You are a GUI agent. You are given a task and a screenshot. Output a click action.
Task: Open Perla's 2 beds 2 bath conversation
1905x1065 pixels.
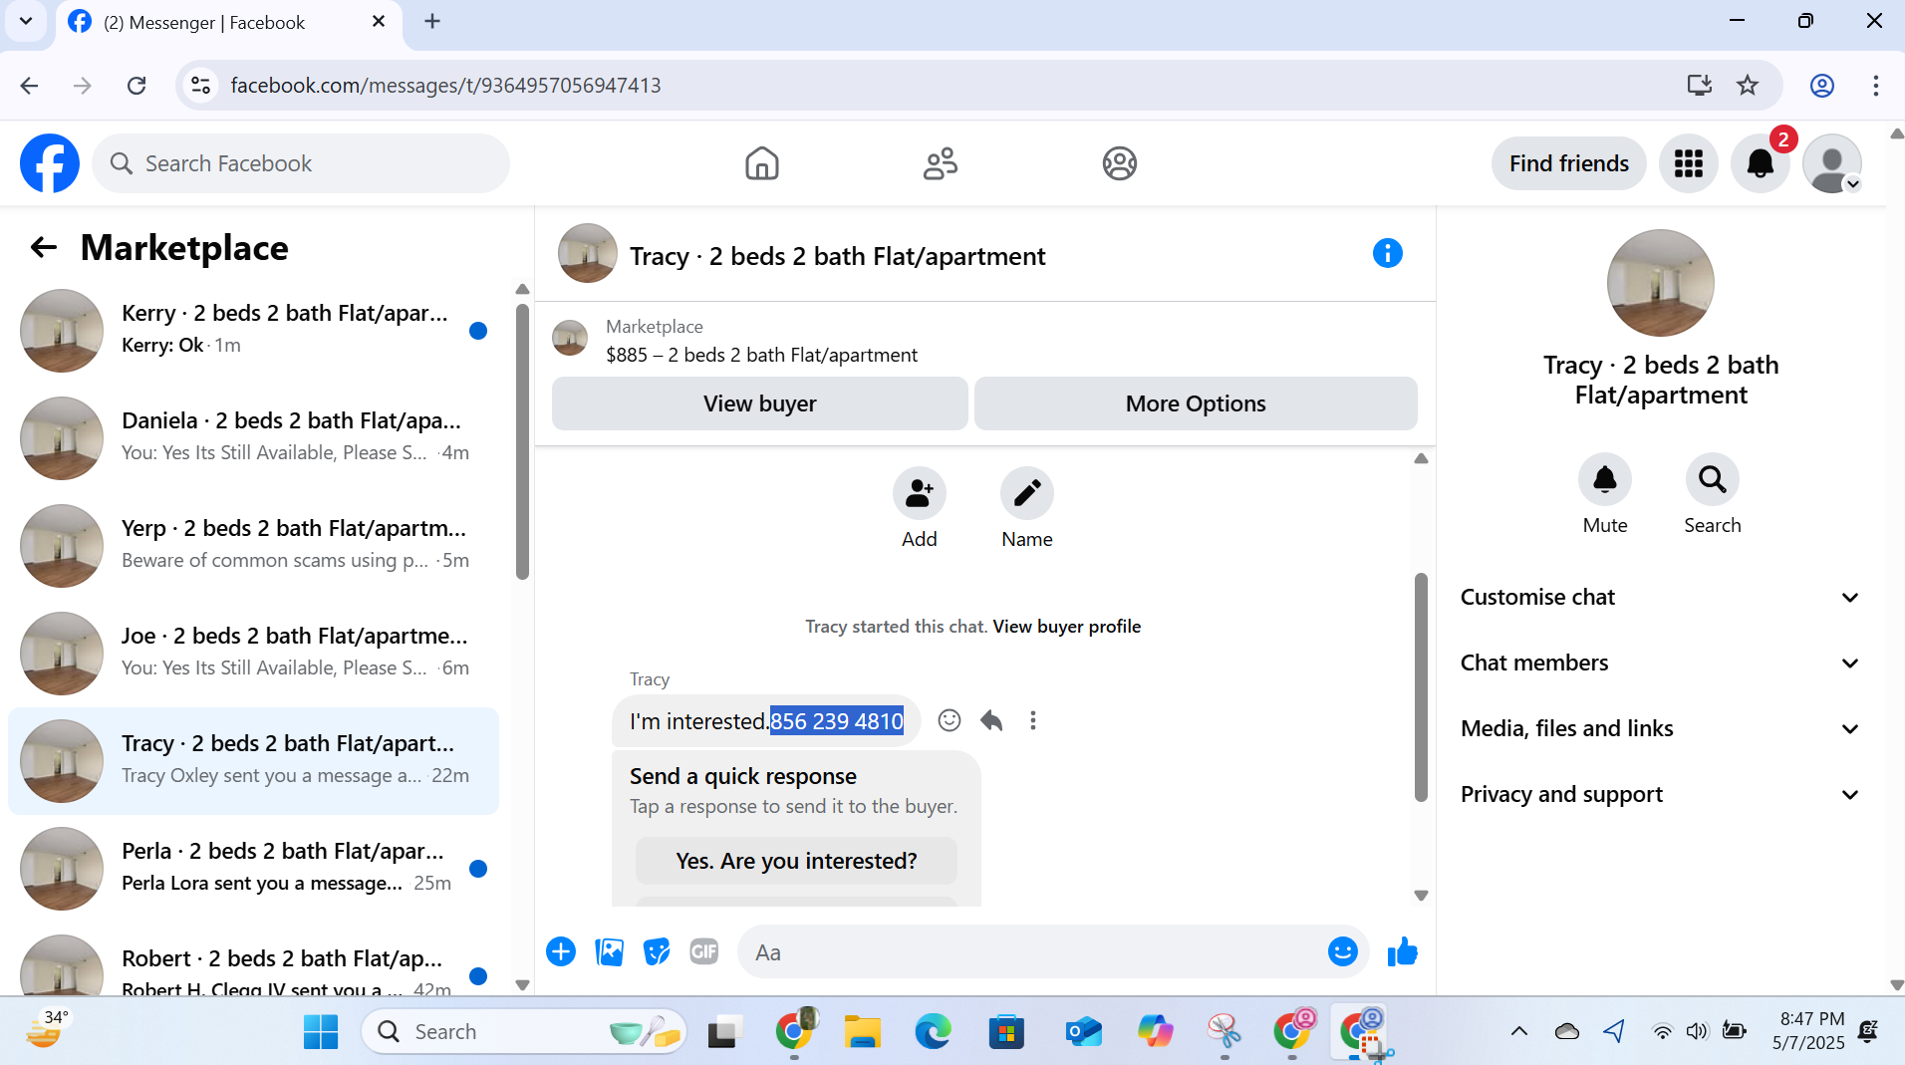tap(254, 869)
